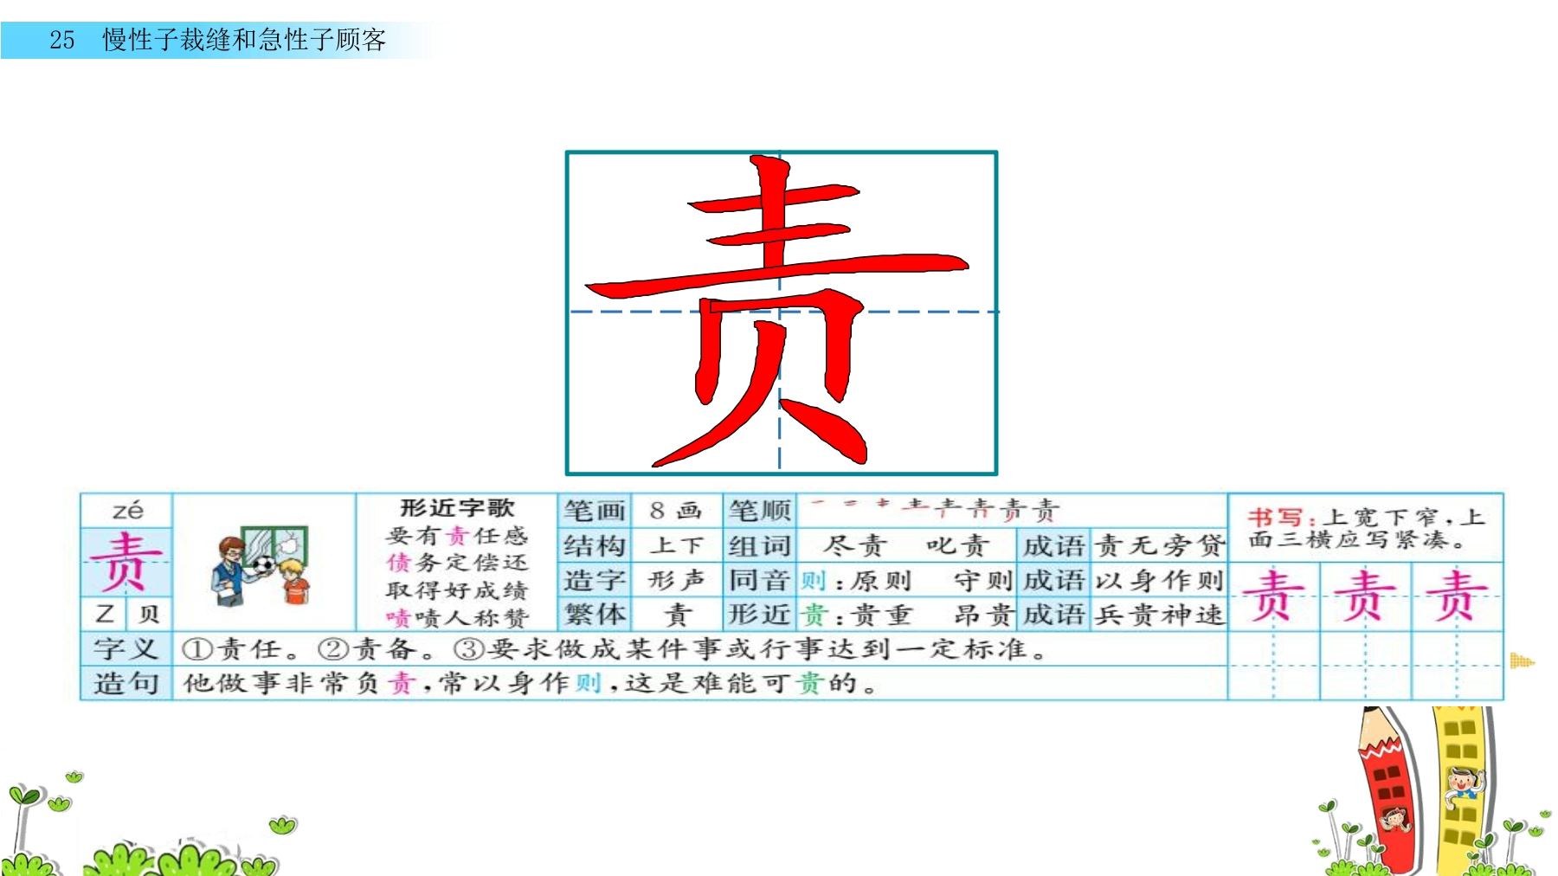The width and height of the screenshot is (1558, 876).
Task: Click the red pencil building illustration
Action: 1391,789
